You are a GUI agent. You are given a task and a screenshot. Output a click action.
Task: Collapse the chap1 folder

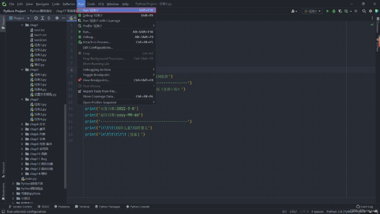click(22, 25)
